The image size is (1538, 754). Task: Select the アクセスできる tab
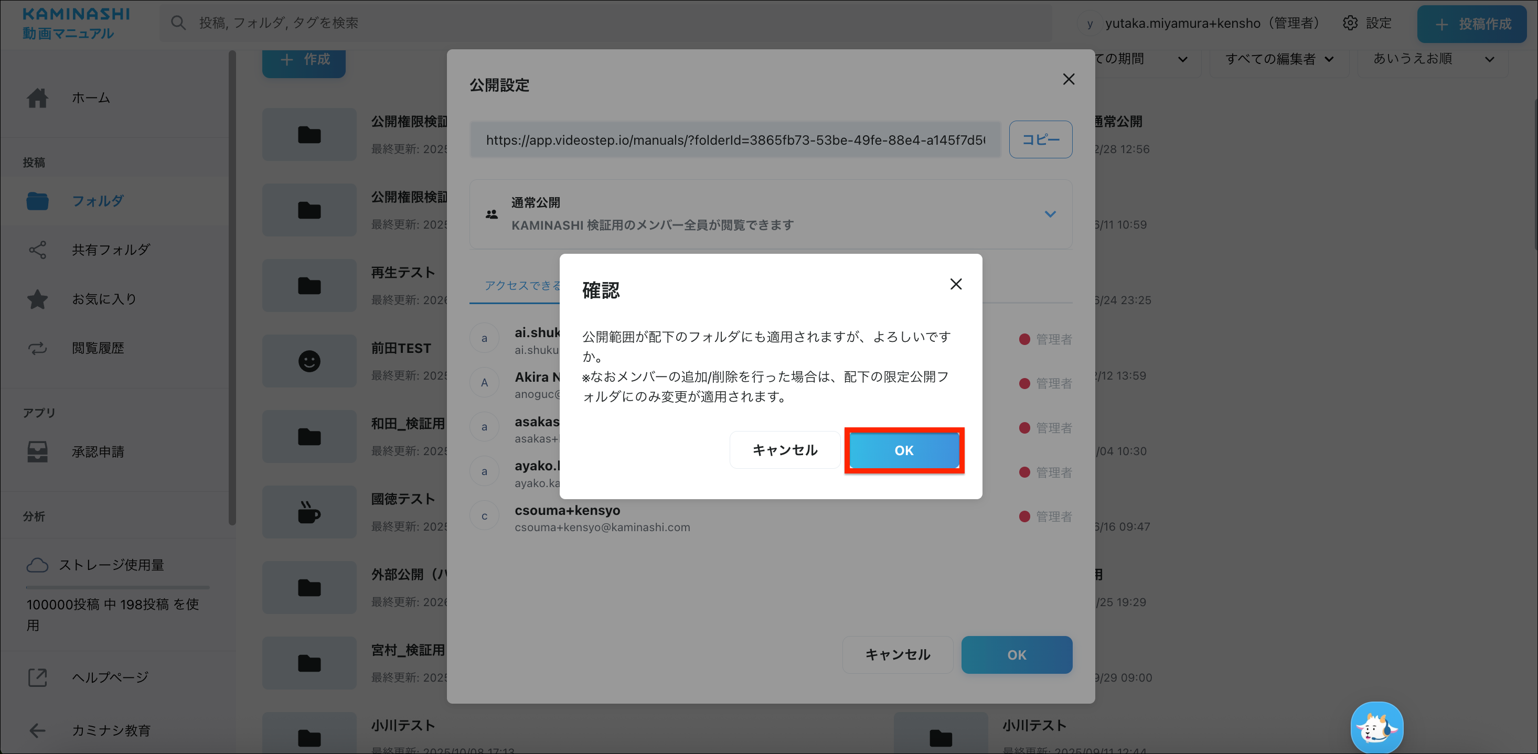pos(522,286)
